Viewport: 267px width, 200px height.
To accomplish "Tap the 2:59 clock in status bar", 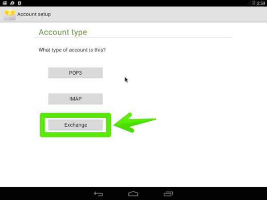I will (x=261, y=3).
